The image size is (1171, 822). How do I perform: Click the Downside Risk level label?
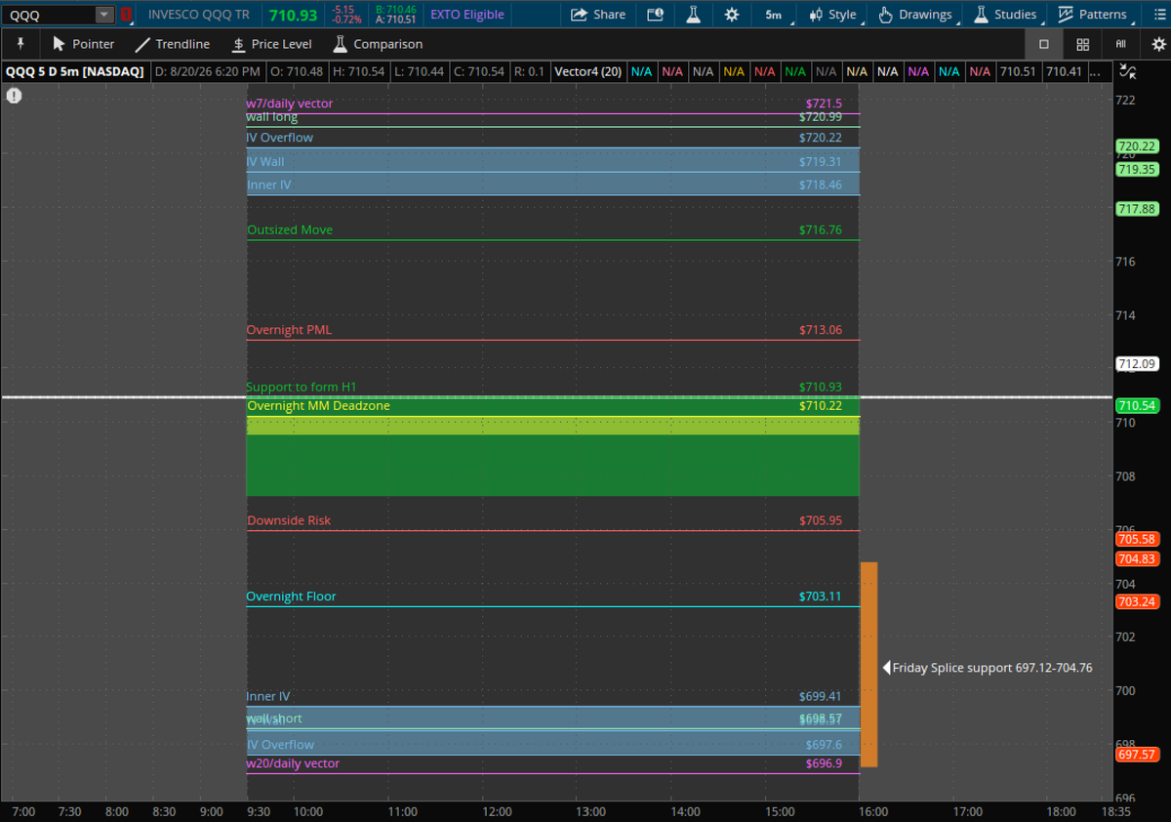tap(289, 520)
